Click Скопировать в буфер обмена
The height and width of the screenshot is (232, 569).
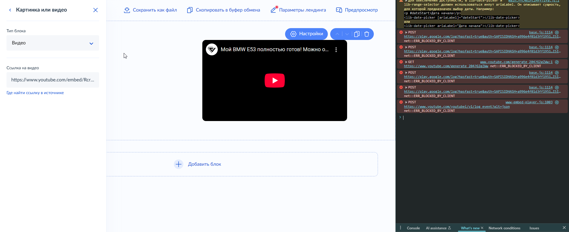pos(224,10)
